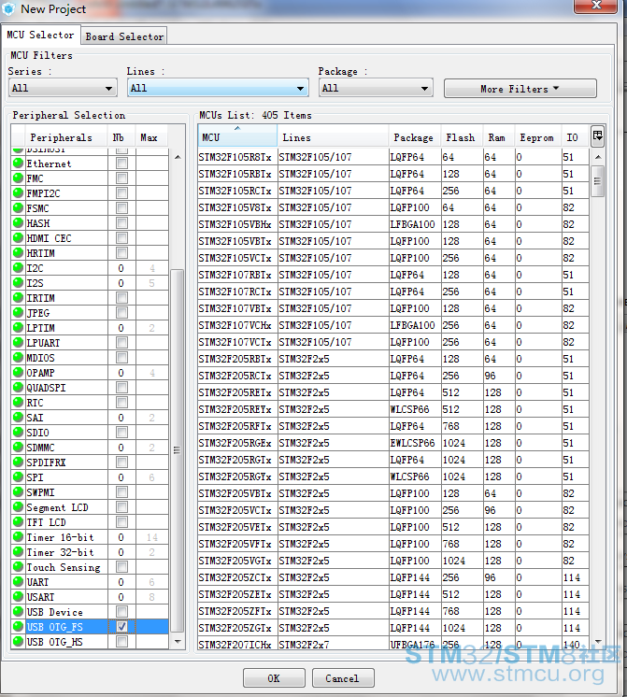Viewport: 627px width, 697px height.
Task: Click the MCU list scrollbar thumb
Action: click(598, 181)
